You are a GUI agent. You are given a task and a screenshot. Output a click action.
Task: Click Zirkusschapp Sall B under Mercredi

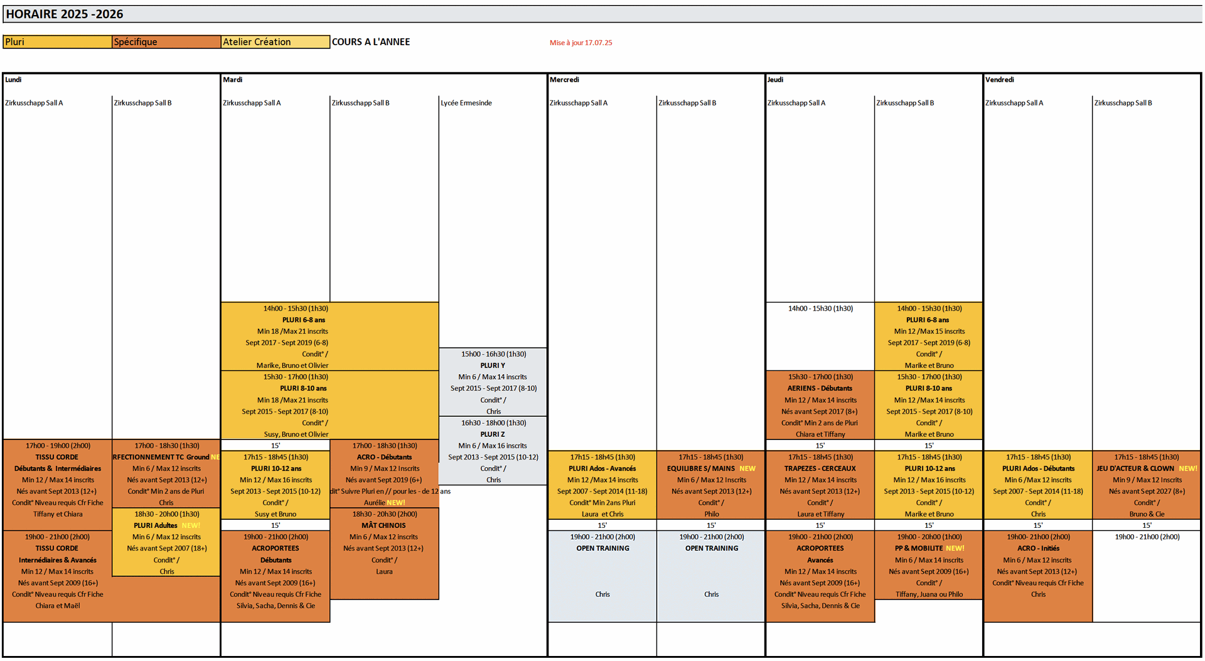pyautogui.click(x=687, y=103)
